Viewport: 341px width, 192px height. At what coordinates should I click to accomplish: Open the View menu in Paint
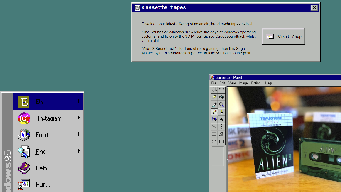232,83
